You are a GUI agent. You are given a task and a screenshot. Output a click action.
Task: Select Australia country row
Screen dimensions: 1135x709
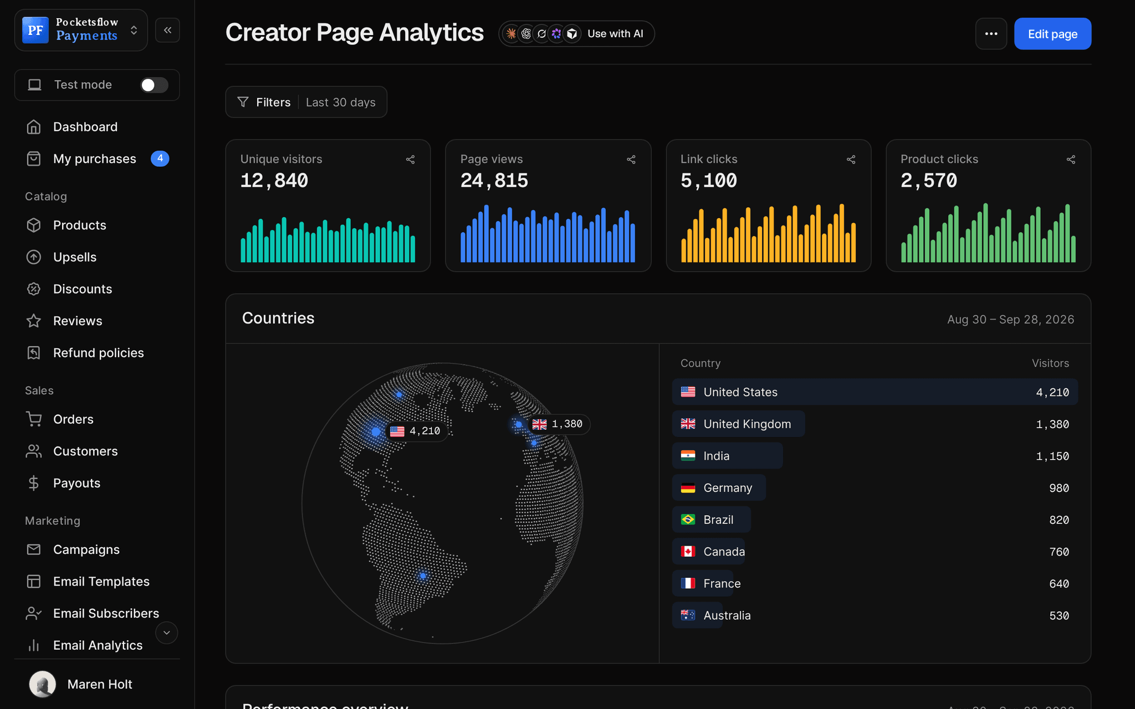(x=875, y=615)
